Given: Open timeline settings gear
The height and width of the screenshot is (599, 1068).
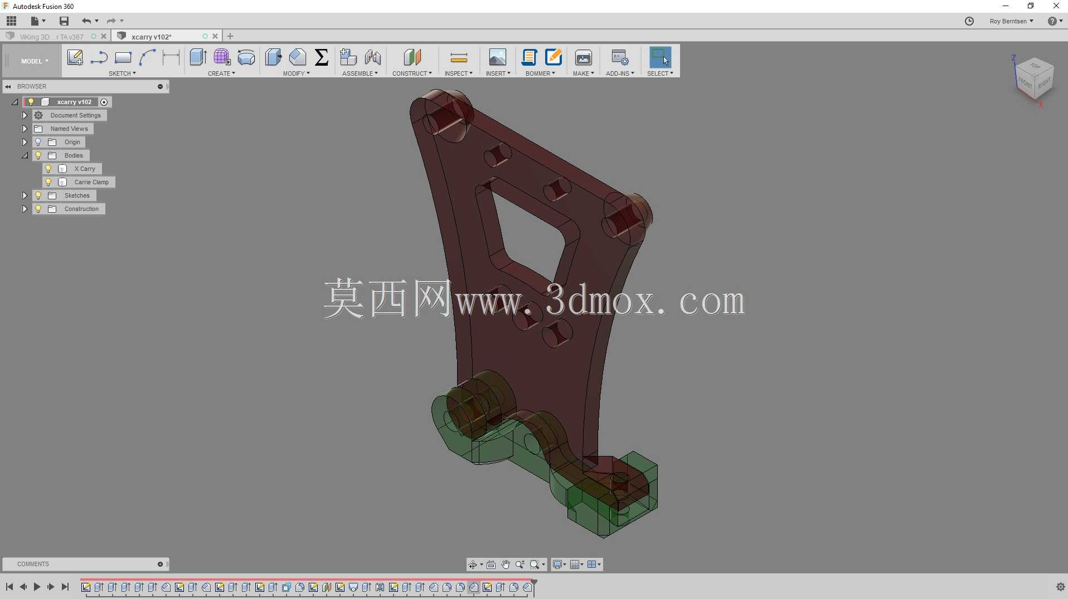Looking at the screenshot, I should pyautogui.click(x=1060, y=587).
